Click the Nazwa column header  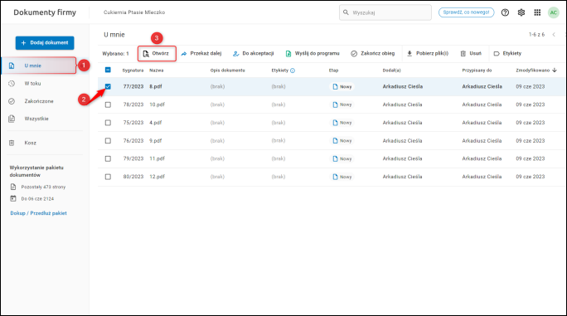click(156, 70)
